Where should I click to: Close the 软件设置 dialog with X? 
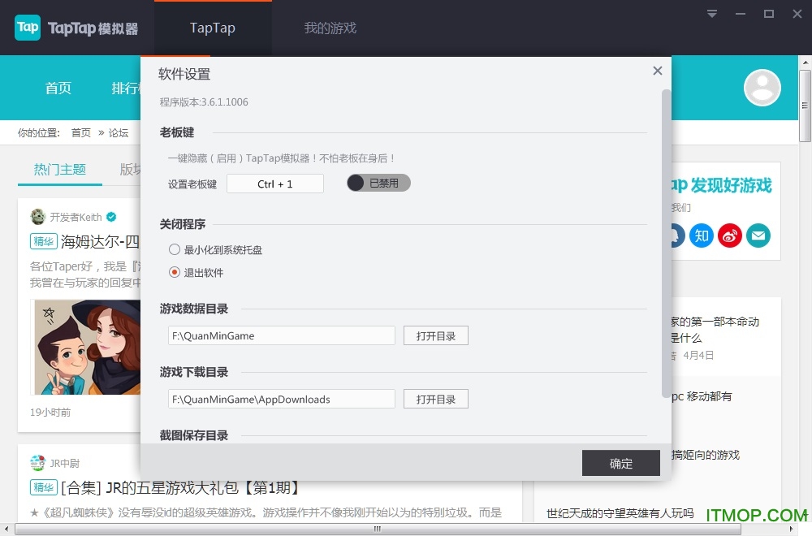tap(657, 71)
